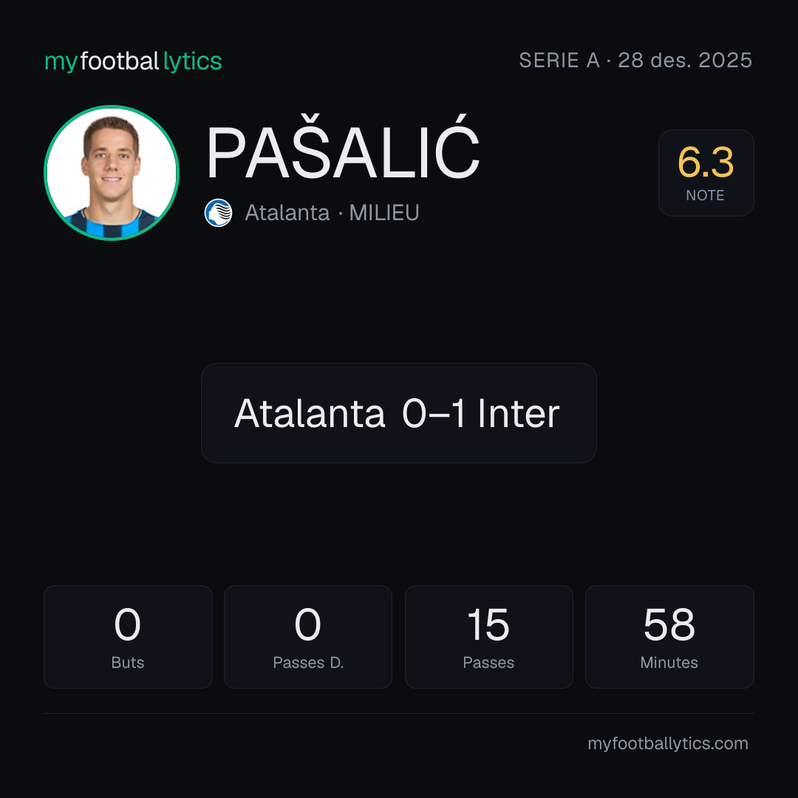Click the SERIE A date label
This screenshot has width=798, height=798.
tap(635, 60)
